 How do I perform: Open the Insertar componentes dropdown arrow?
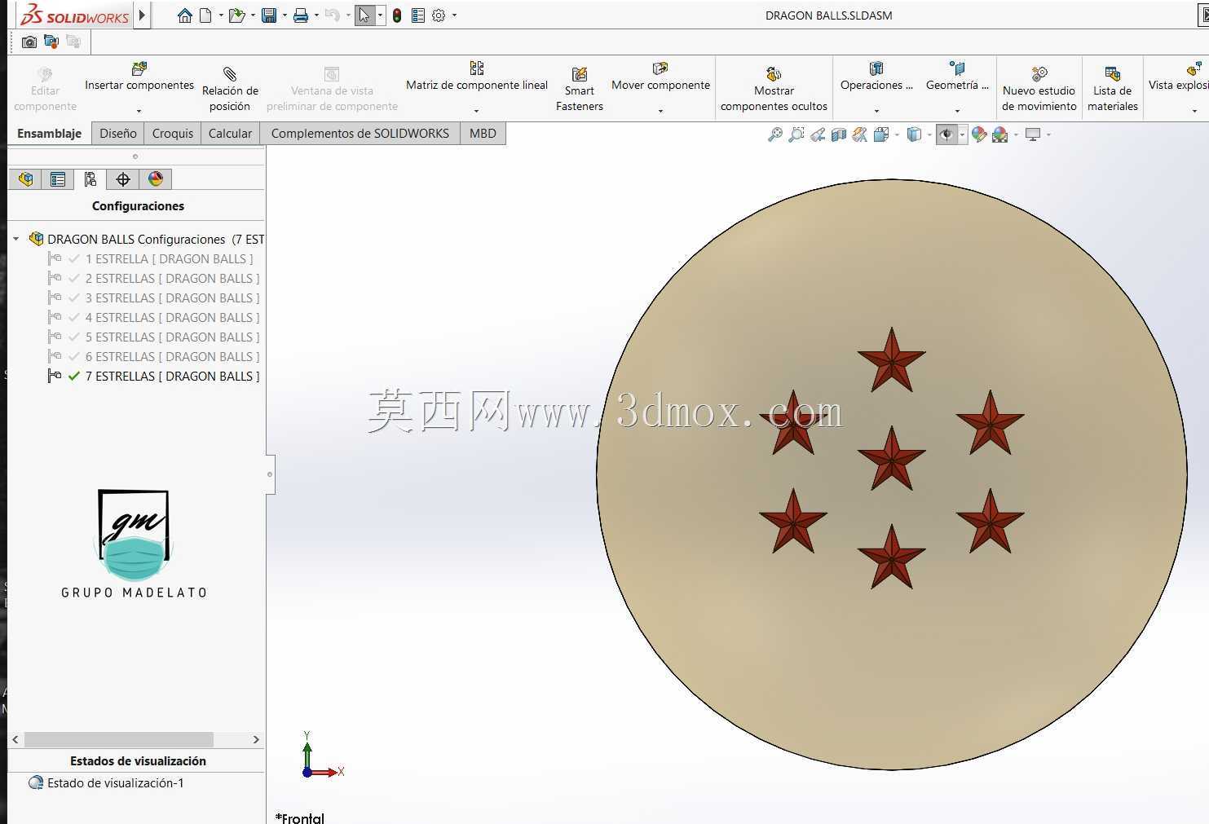[139, 111]
